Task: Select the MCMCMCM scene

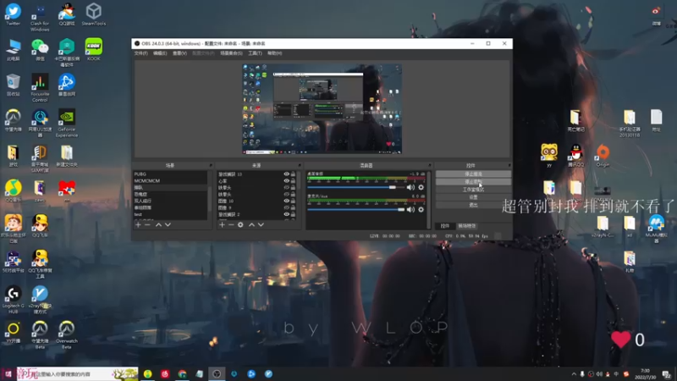Action: point(170,180)
